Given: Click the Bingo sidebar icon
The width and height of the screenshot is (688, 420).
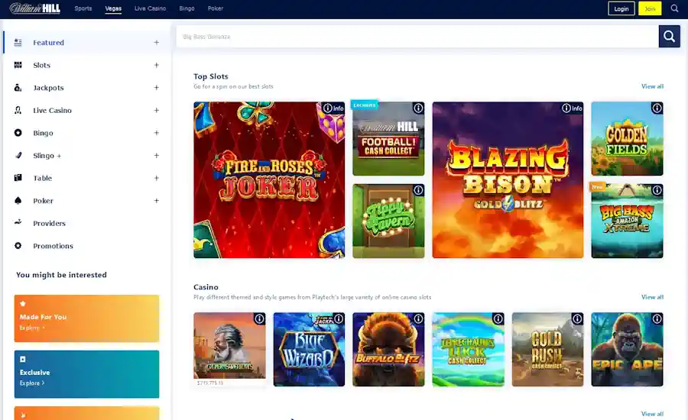Looking at the screenshot, I should (x=18, y=133).
